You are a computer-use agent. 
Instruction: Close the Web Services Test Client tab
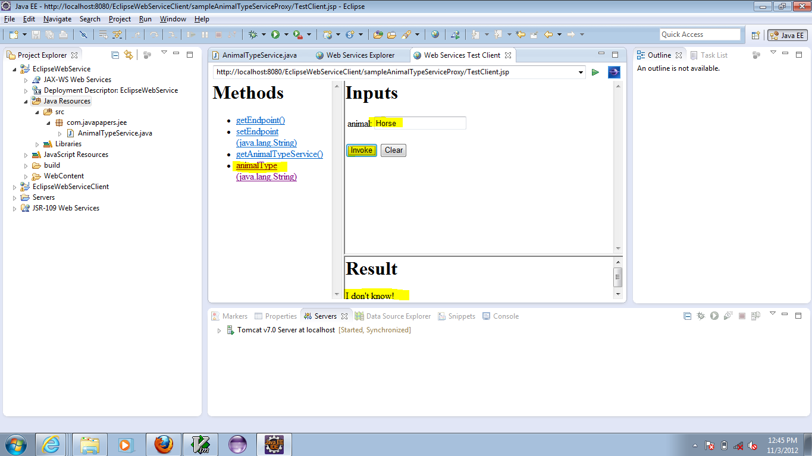coord(508,55)
